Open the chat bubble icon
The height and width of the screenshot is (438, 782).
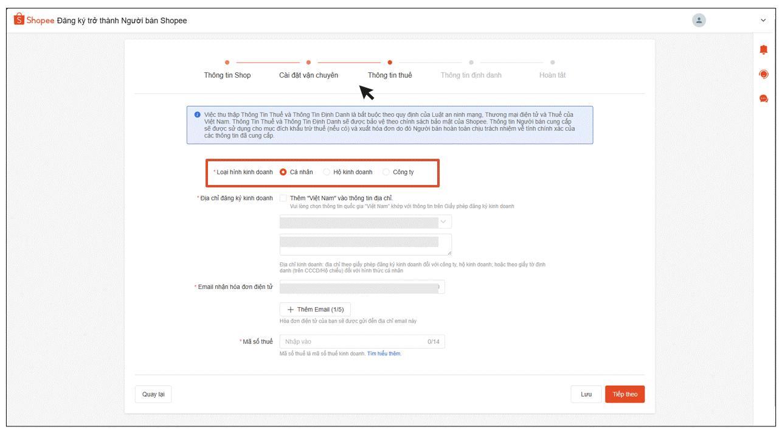(764, 99)
